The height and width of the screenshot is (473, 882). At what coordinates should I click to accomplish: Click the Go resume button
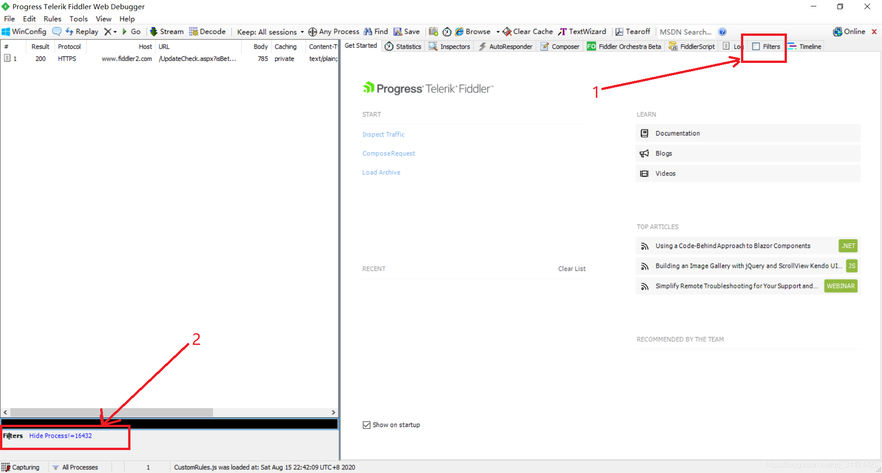pos(131,32)
